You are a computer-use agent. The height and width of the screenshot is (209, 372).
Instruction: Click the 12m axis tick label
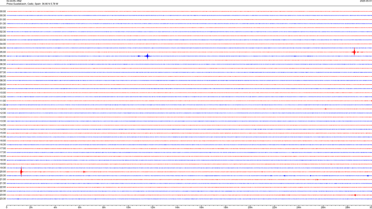(x=153, y=207)
